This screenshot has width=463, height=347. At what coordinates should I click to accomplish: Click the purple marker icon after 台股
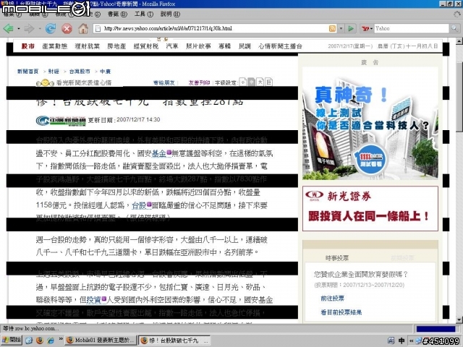click(x=149, y=204)
